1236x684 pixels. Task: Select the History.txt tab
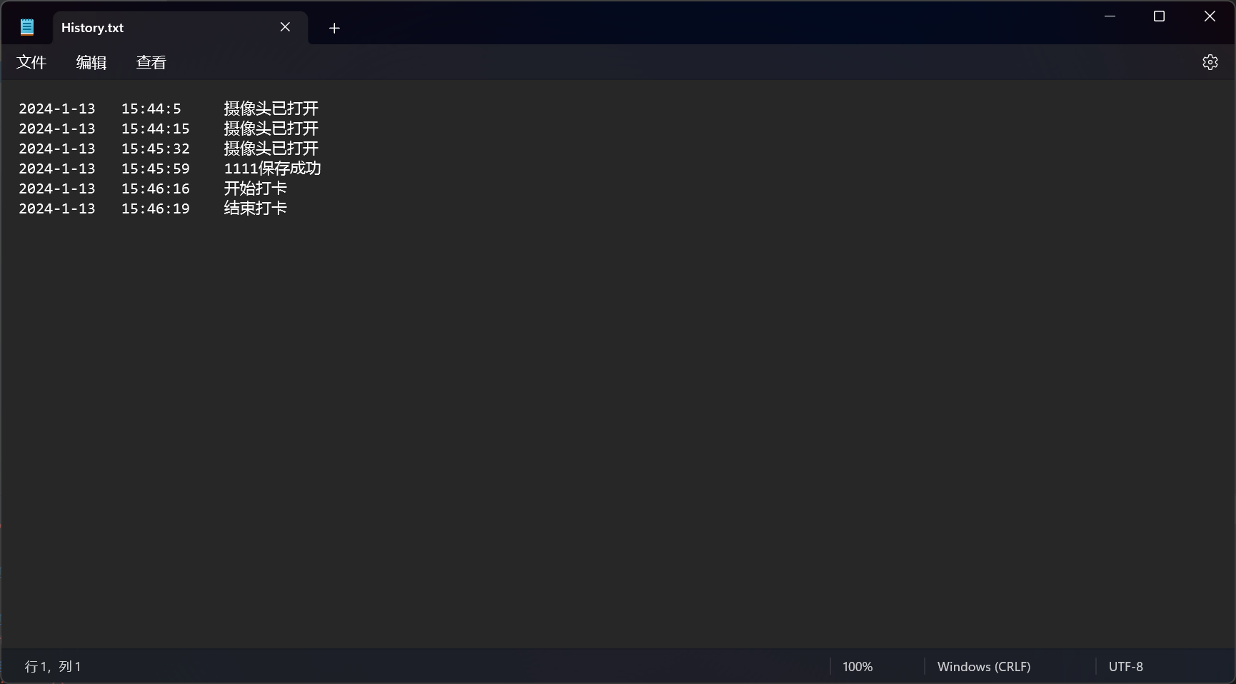(180, 28)
